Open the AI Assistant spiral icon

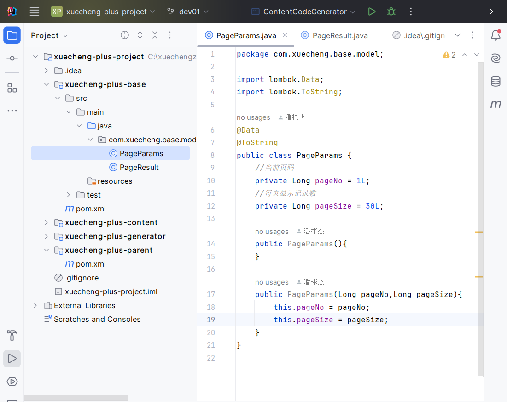coord(495,58)
